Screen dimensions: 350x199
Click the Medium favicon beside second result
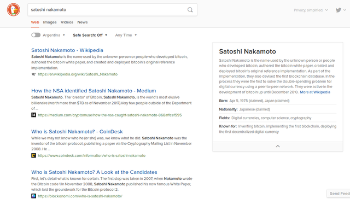[33, 115]
